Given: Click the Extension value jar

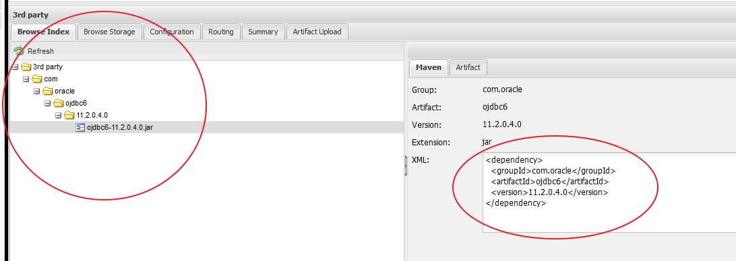Looking at the screenshot, I should pos(487,142).
